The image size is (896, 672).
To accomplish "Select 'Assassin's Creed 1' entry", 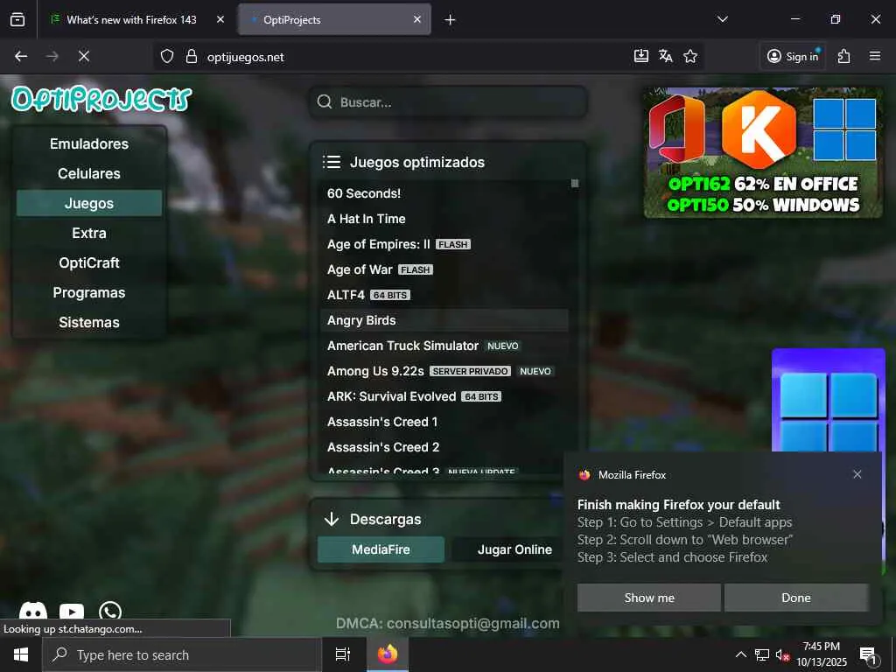I will [444, 422].
